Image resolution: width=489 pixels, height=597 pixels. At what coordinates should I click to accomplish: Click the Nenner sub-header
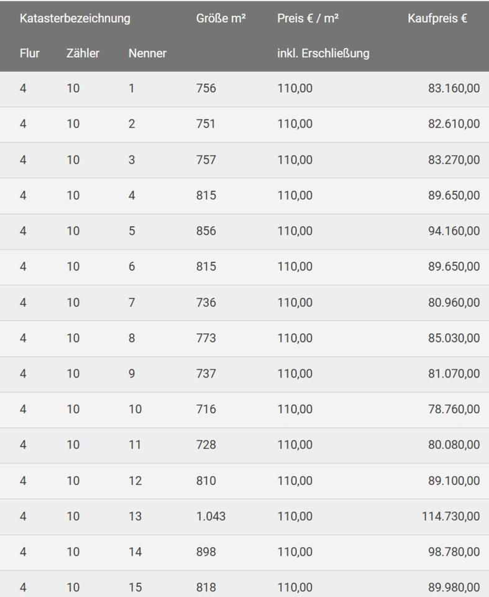click(147, 53)
